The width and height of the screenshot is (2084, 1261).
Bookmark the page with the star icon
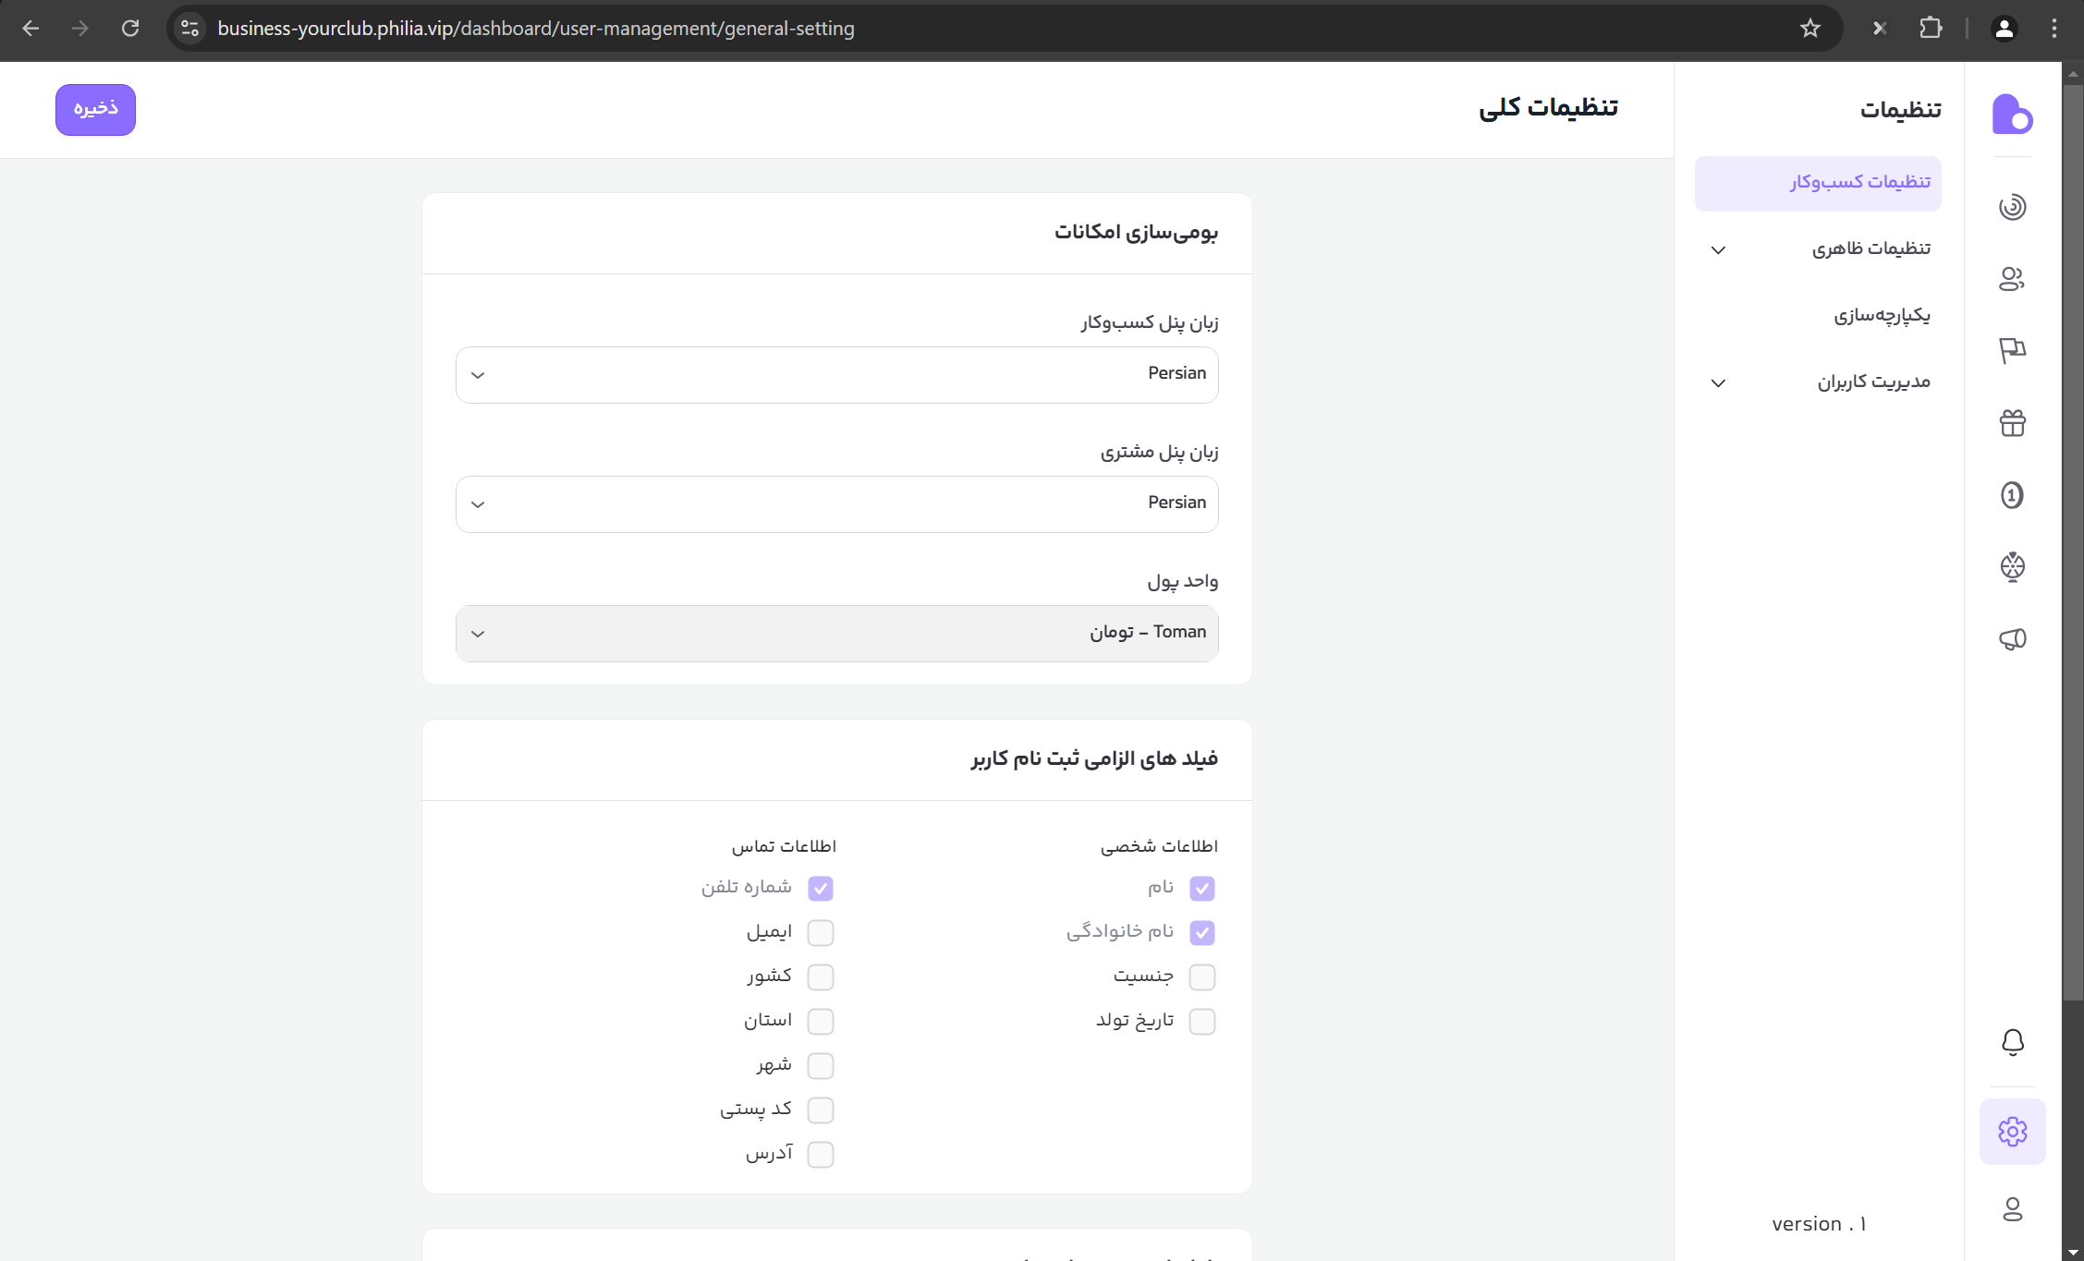click(x=1810, y=29)
